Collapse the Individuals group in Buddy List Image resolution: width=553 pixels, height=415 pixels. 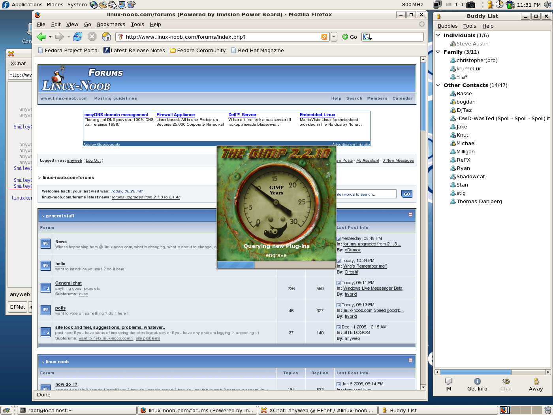pyautogui.click(x=438, y=35)
